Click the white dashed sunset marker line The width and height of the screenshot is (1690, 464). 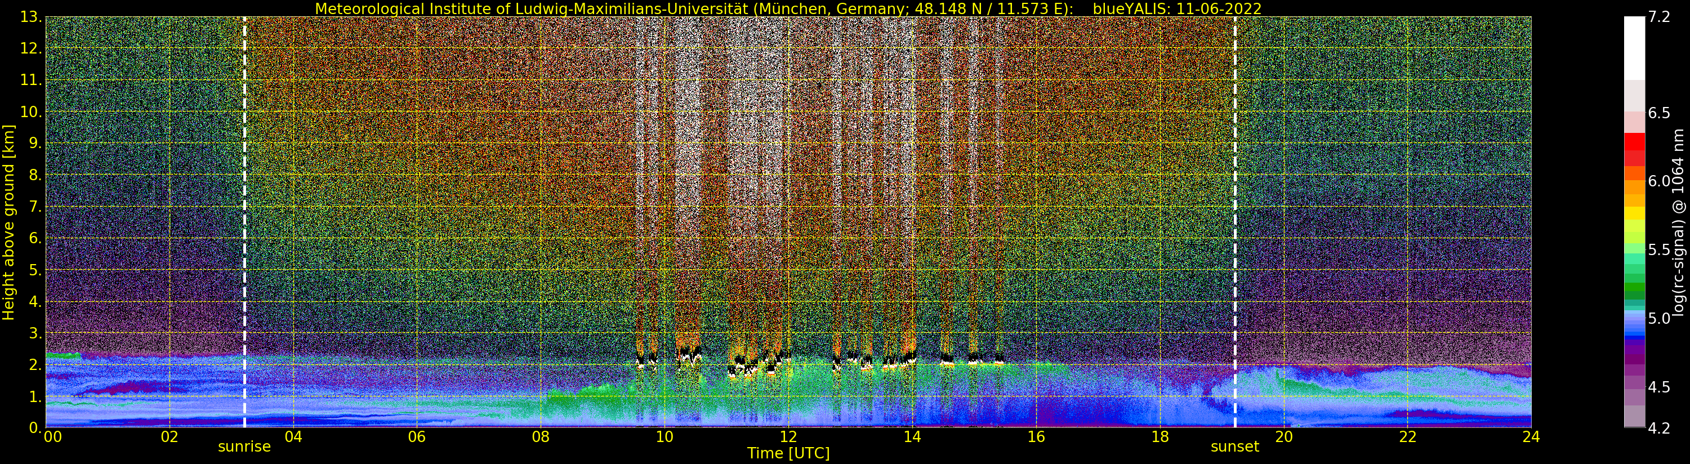tap(1235, 222)
